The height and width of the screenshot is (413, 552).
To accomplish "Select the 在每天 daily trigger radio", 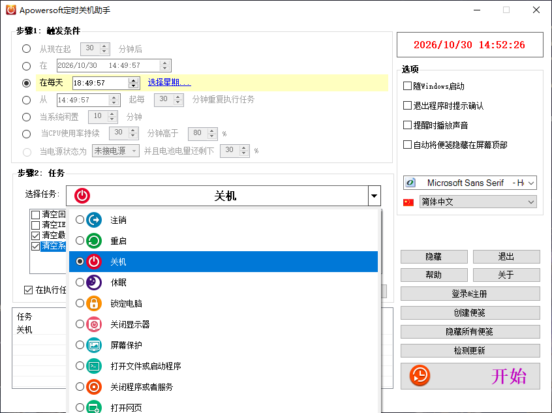I will click(26, 83).
